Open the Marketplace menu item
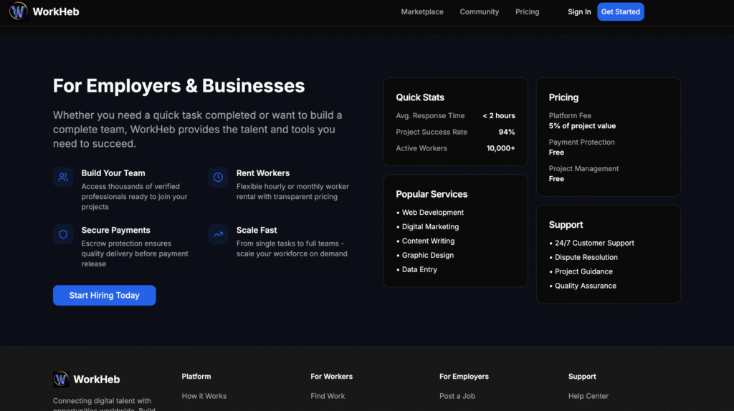This screenshot has height=411, width=734. [x=422, y=12]
